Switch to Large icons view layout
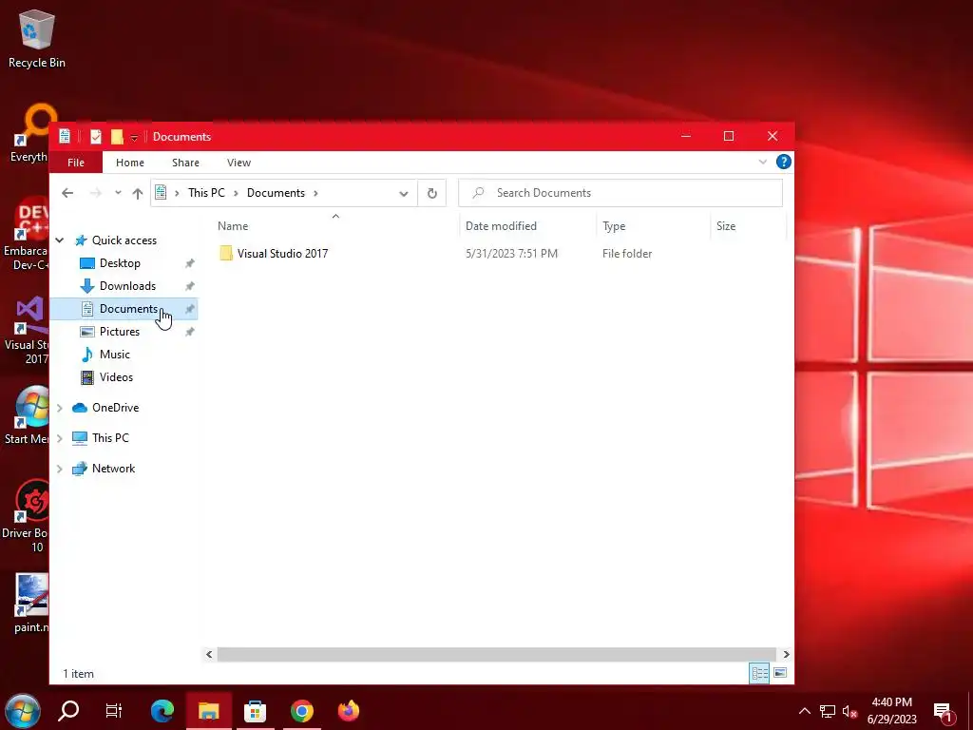 (781, 674)
